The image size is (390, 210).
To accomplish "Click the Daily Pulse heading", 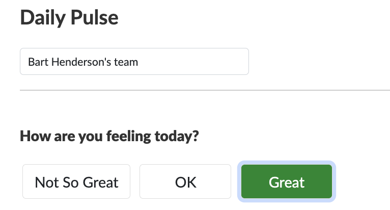I will (x=69, y=18).
